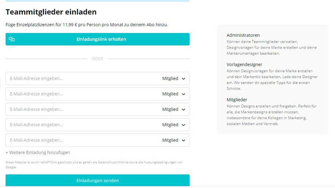Click Einladungslink erhalten button
Viewport: 335px width, 188px height.
[x=97, y=39]
